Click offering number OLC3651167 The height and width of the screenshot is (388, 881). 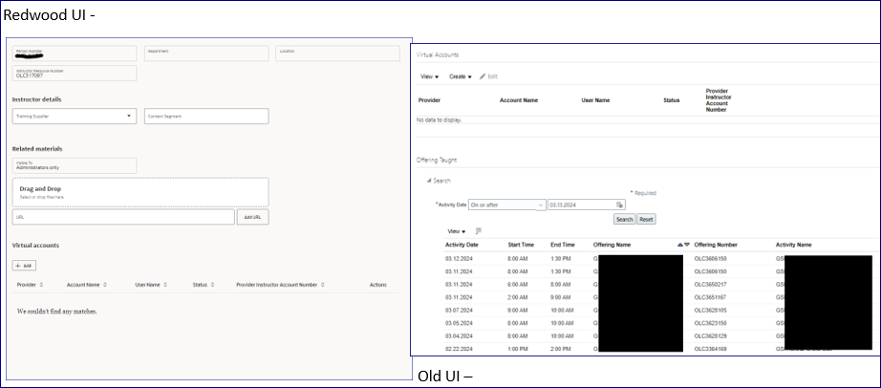710,297
